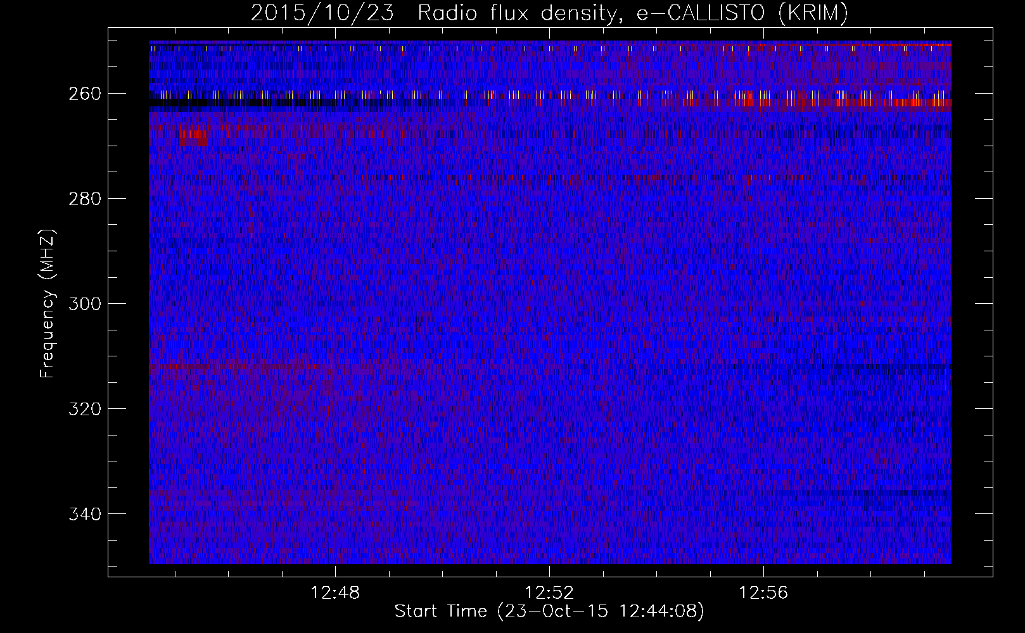Click the 12:48 time tick label
Image resolution: width=1025 pixels, height=633 pixels.
click(x=335, y=593)
